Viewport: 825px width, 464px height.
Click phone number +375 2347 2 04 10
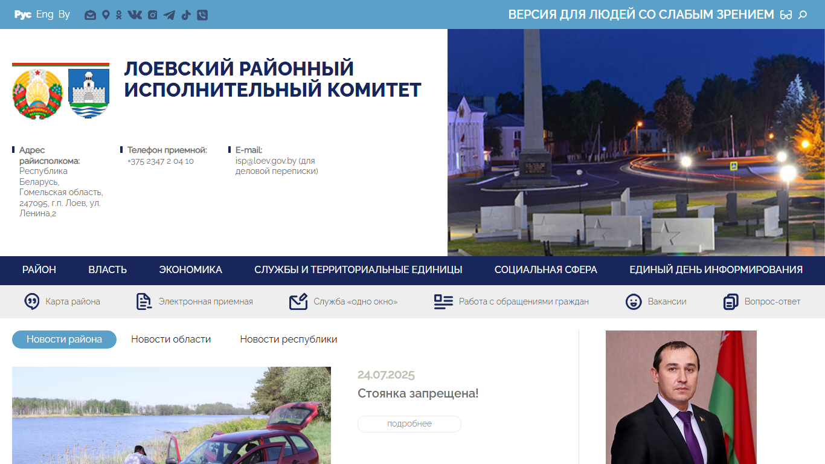[161, 161]
